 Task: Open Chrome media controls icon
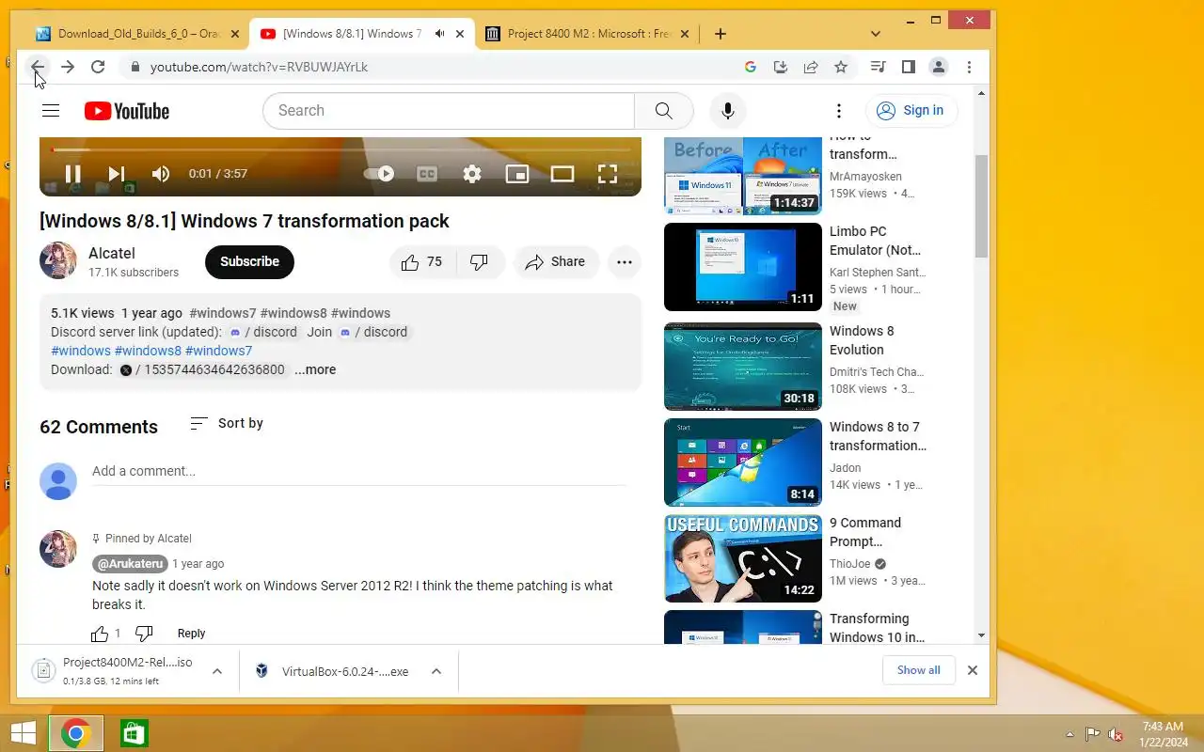pyautogui.click(x=878, y=67)
